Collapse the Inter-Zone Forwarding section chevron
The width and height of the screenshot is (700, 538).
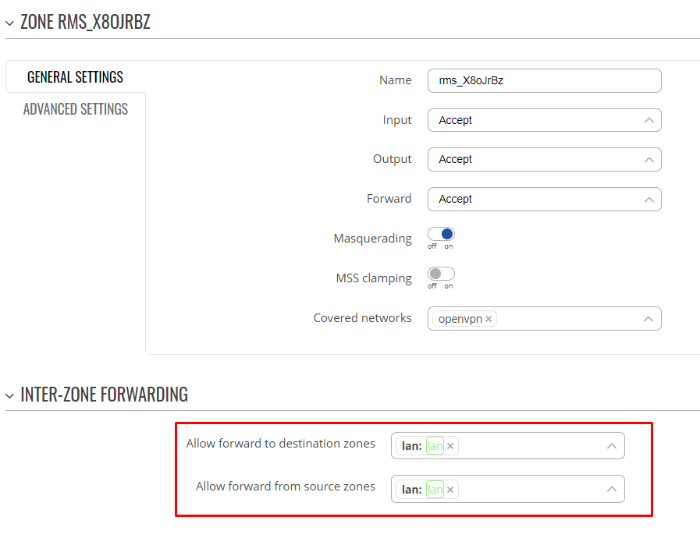pos(10,395)
